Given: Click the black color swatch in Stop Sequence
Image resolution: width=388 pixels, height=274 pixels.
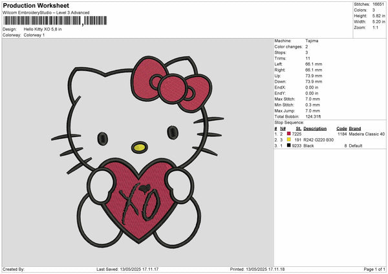Looking at the screenshot, I should [x=288, y=145].
